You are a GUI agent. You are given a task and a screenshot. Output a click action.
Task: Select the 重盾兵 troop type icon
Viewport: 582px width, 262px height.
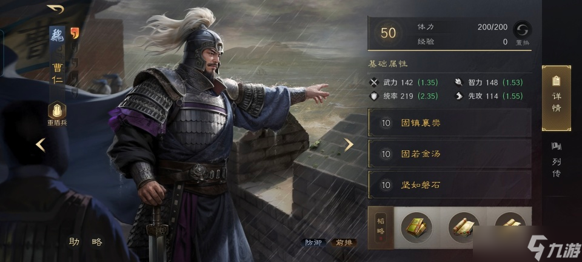click(57, 110)
